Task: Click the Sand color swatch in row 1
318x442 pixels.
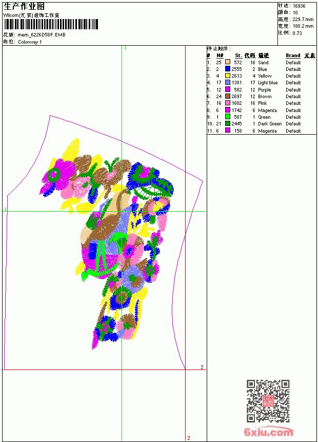Action: tap(228, 62)
